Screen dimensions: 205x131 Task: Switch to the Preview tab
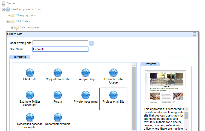coord(150,64)
